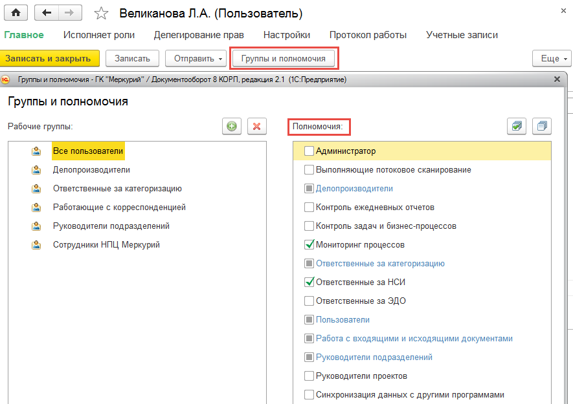
Task: Open the Отправить dropdown button
Action: (196, 58)
